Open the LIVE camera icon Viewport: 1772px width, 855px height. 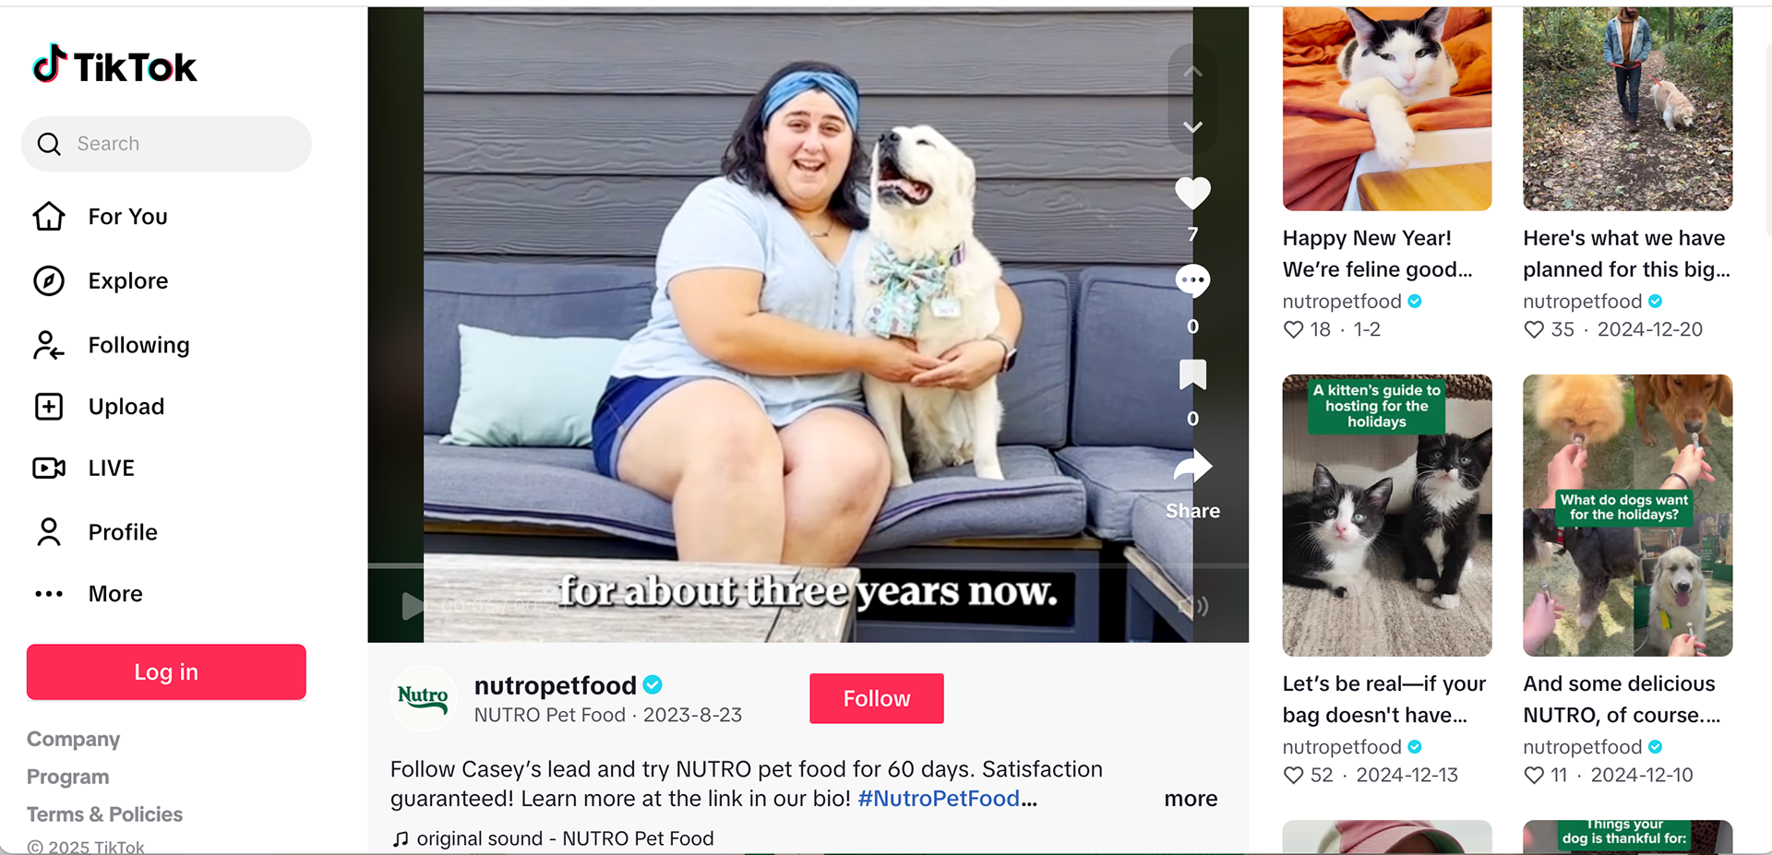(x=49, y=468)
